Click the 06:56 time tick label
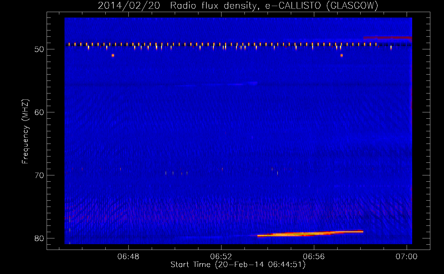Screen dimensions: 444x274 pyautogui.click(x=314, y=257)
